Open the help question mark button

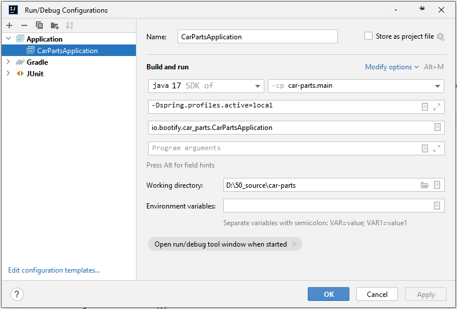point(17,294)
